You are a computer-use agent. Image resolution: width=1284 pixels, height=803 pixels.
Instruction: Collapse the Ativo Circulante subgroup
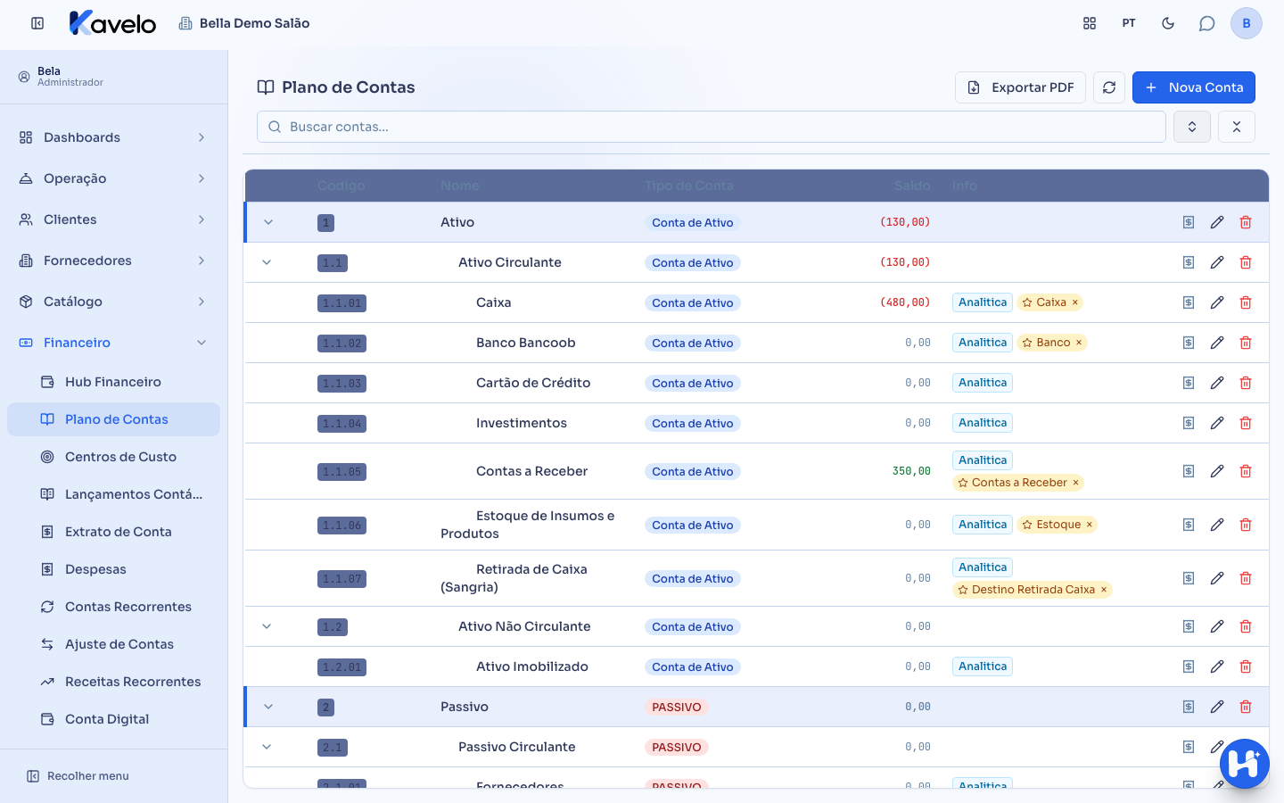click(267, 262)
